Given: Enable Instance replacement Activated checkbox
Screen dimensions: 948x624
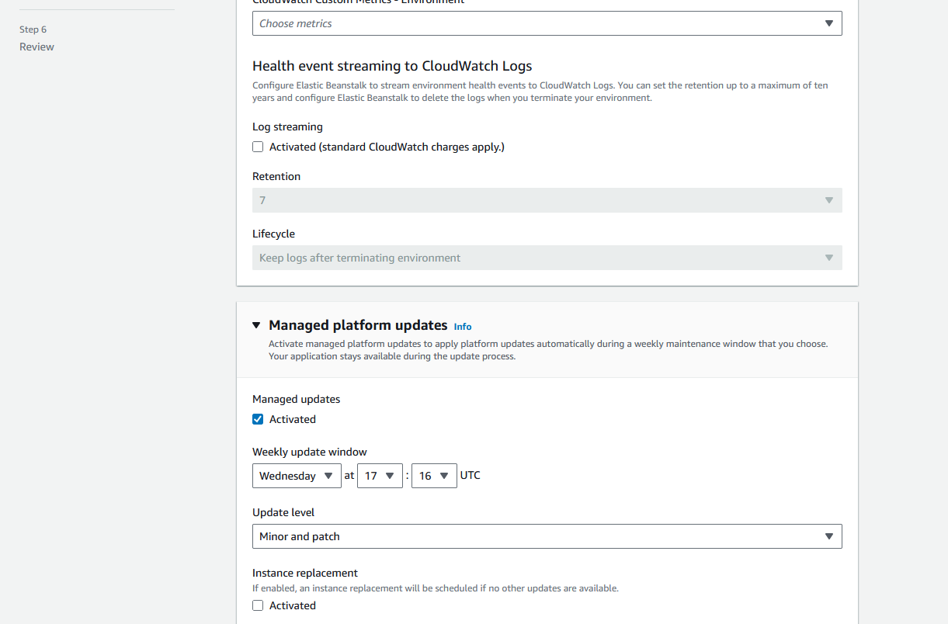Looking at the screenshot, I should tap(258, 605).
